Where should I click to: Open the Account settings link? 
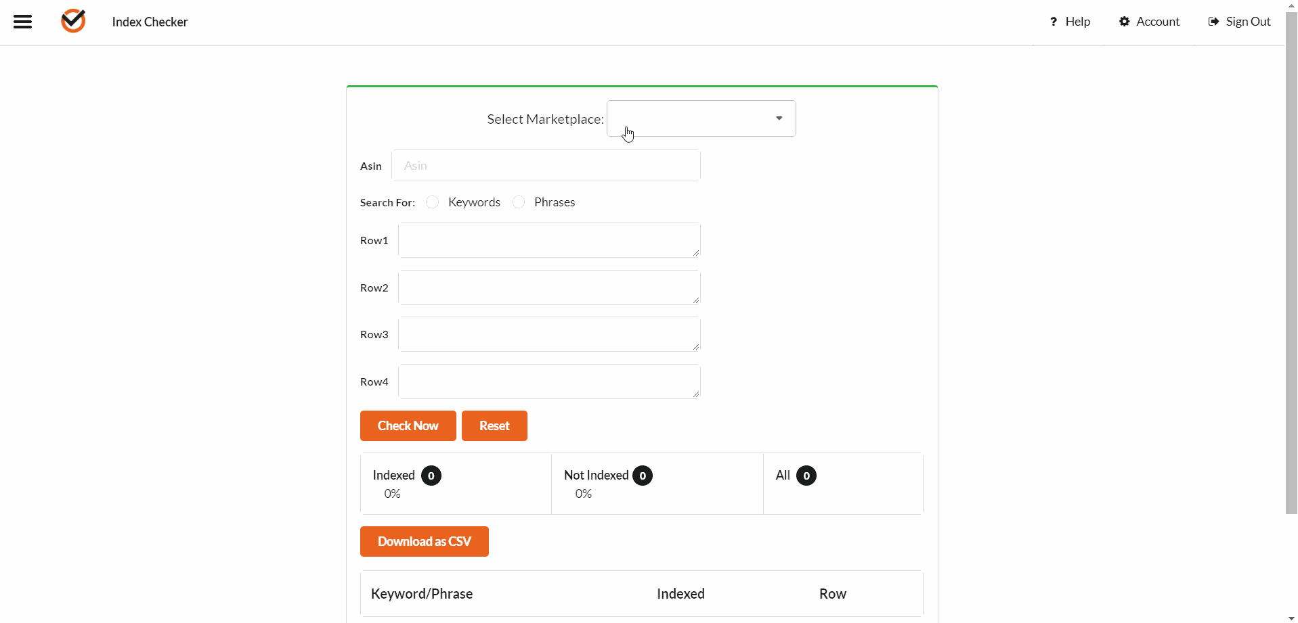1158,22
